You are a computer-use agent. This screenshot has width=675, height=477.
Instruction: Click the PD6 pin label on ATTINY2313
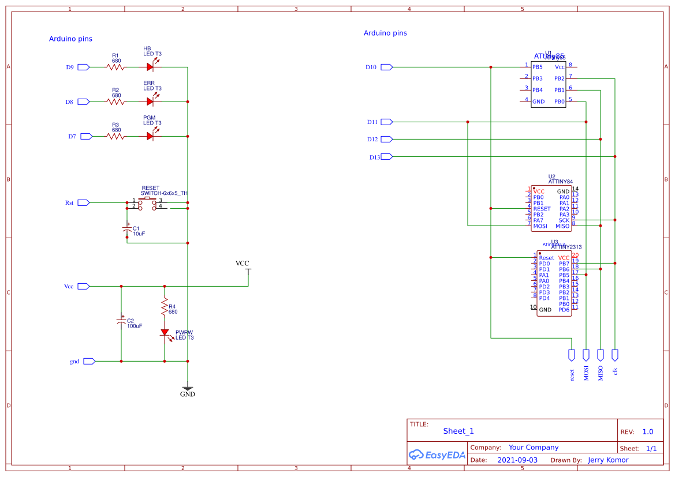(x=564, y=310)
